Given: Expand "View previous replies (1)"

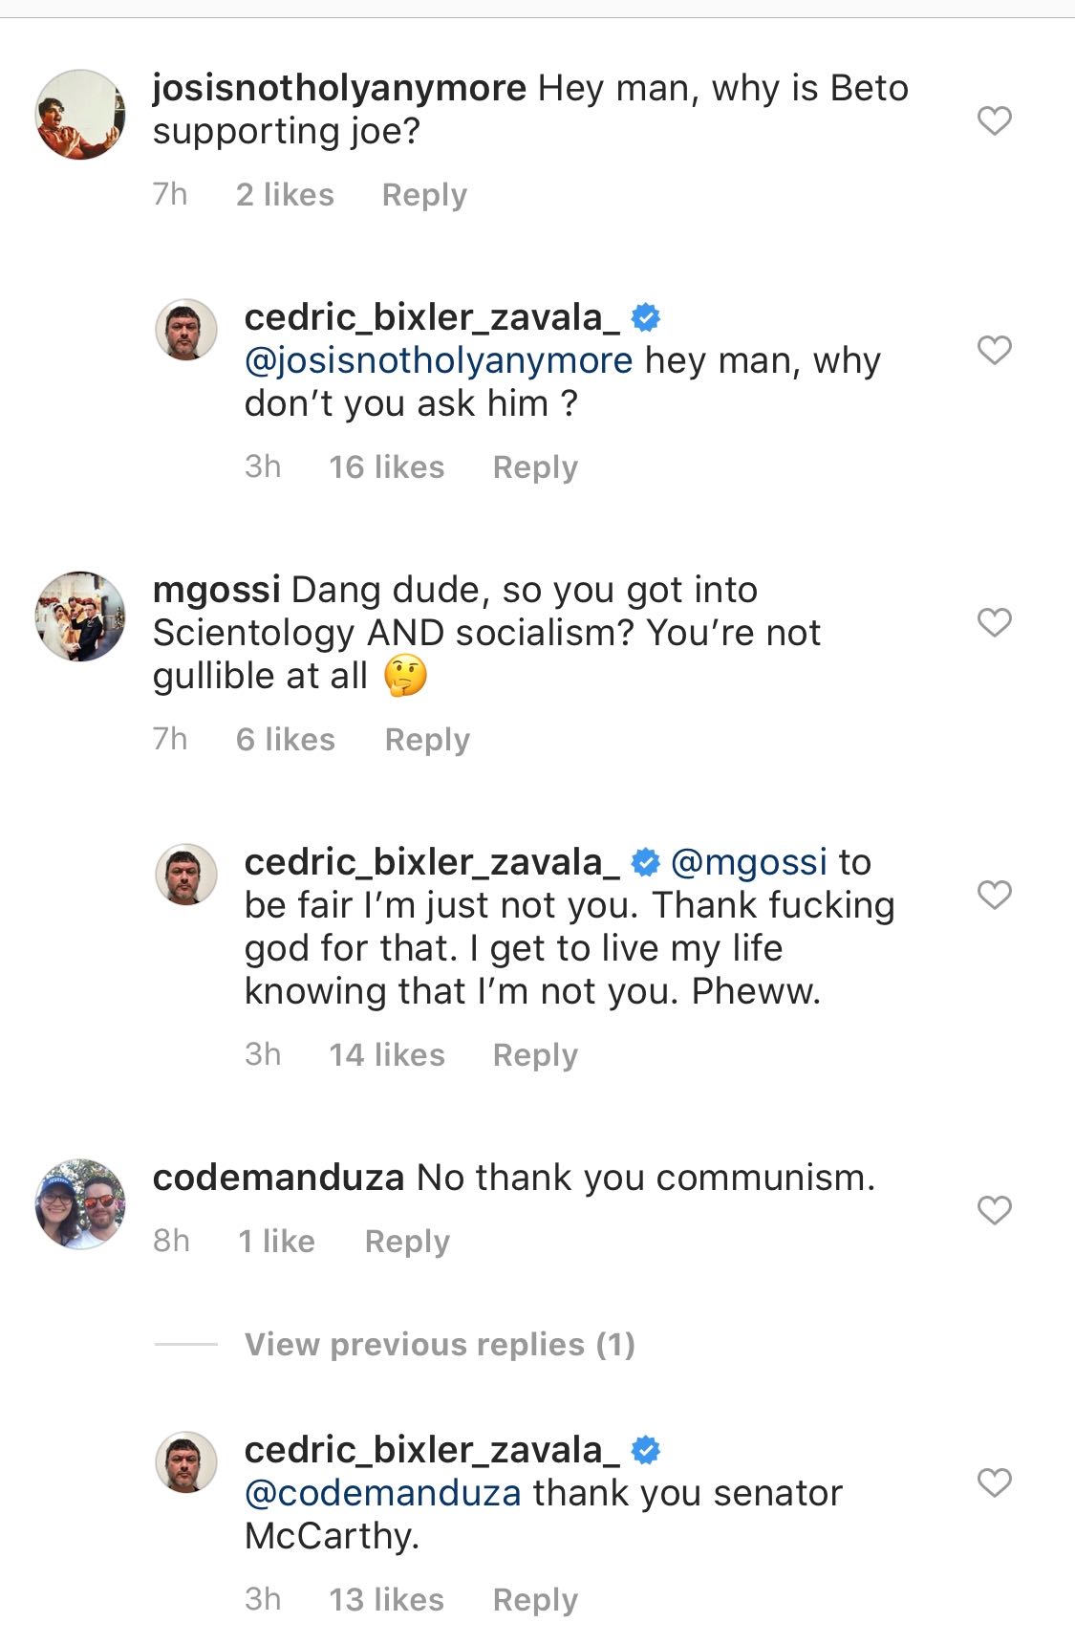Looking at the screenshot, I should tap(440, 1345).
